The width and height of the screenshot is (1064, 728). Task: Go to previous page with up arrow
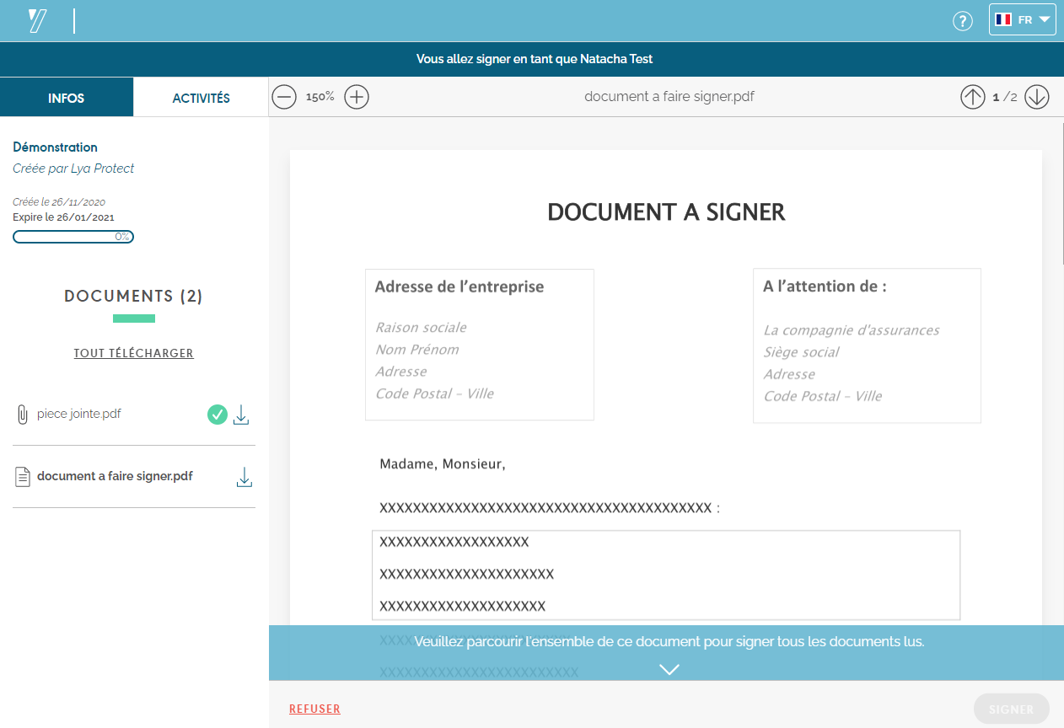pos(972,97)
